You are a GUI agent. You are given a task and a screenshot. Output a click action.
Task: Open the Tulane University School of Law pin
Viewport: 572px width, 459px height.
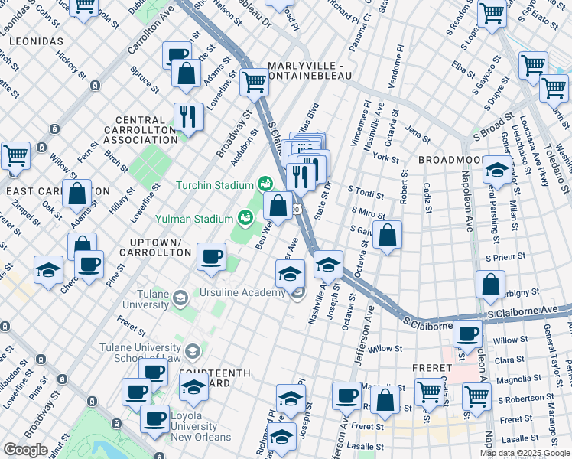pyautogui.click(x=193, y=350)
